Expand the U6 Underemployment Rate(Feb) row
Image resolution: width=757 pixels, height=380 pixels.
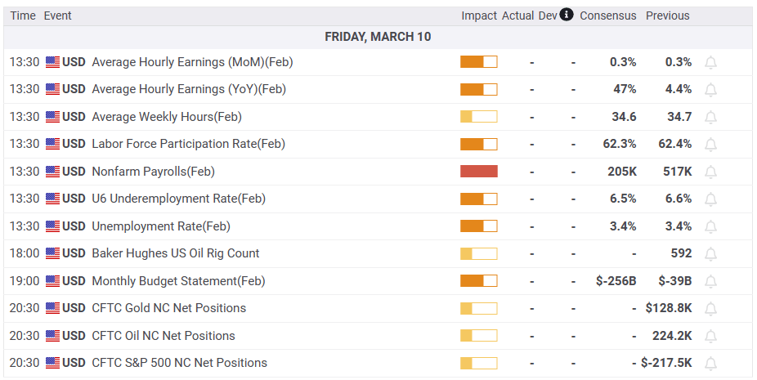point(178,199)
